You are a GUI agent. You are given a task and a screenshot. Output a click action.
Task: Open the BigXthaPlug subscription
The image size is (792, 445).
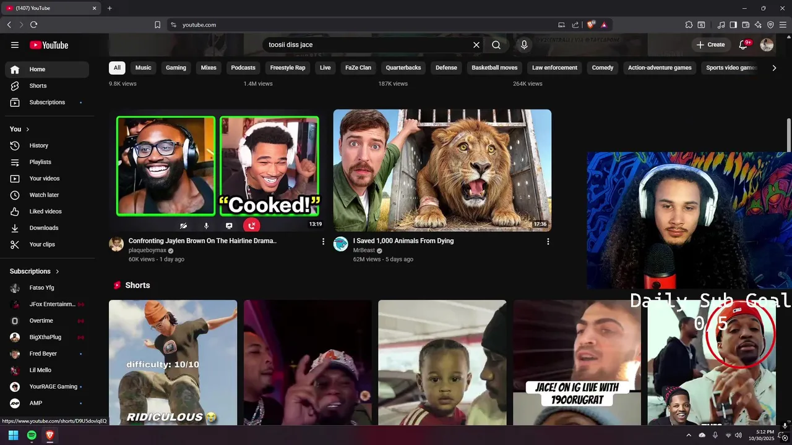coord(47,337)
